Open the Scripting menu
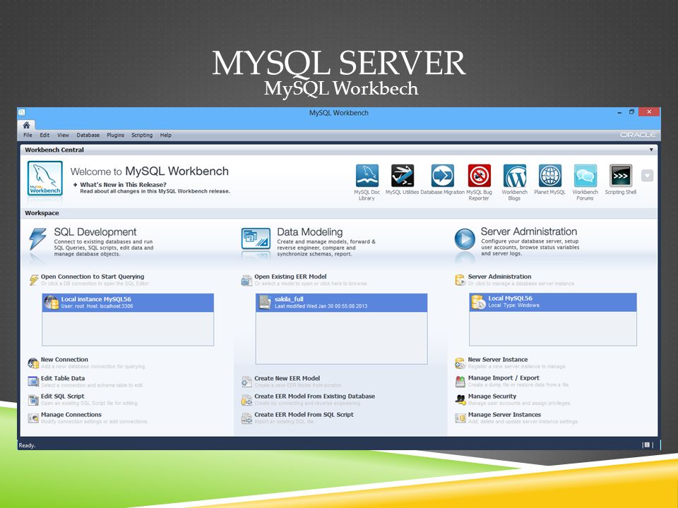This screenshot has height=508, width=678. tap(142, 135)
